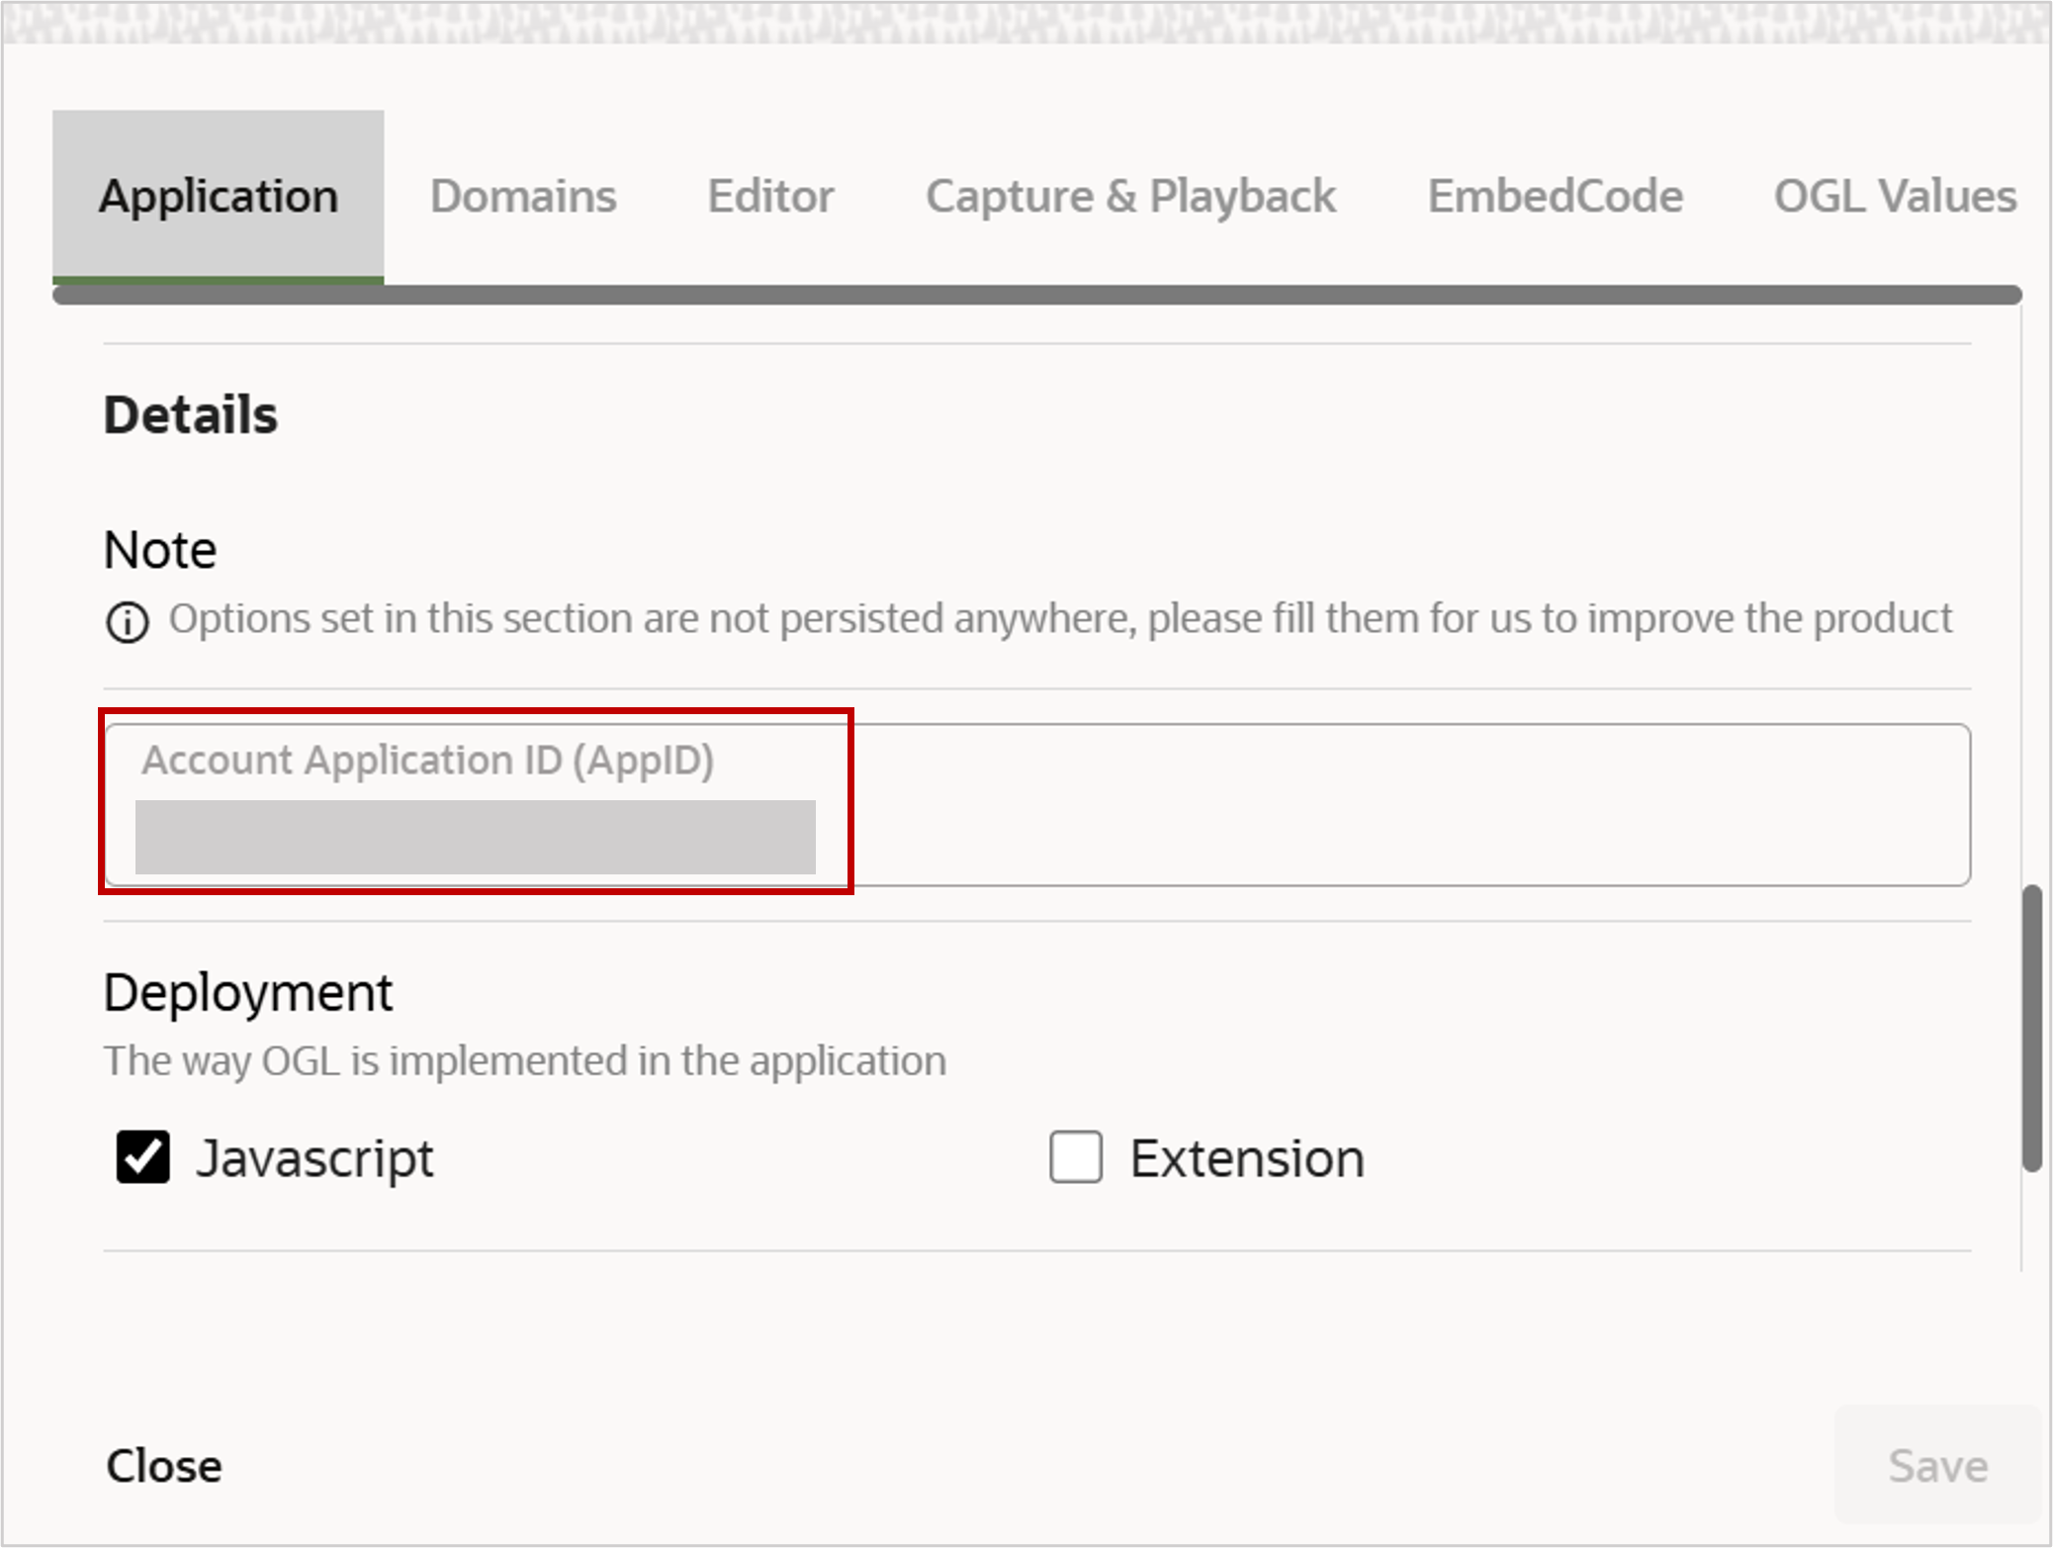The image size is (2053, 1548).
Task: Enable the Extension deployment checkbox
Action: (1075, 1156)
